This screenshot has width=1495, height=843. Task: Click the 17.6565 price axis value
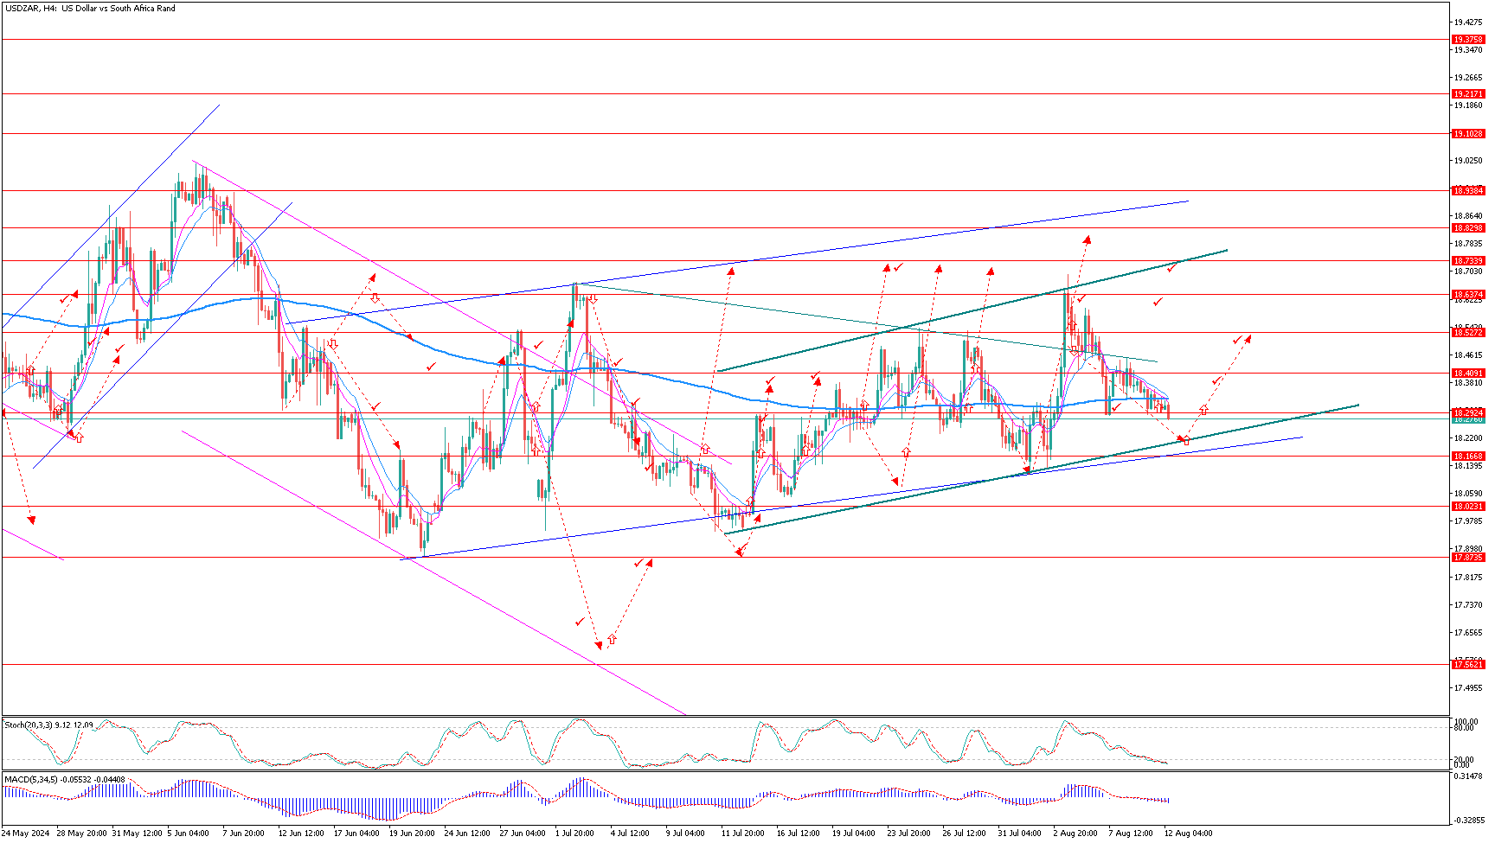(1467, 633)
